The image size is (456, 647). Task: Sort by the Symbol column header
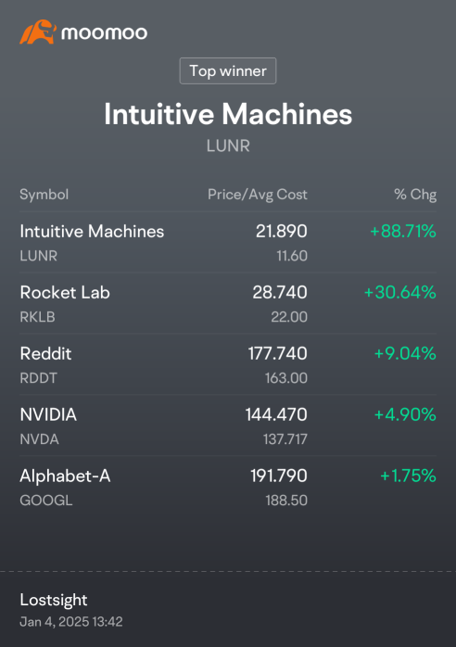click(x=44, y=195)
